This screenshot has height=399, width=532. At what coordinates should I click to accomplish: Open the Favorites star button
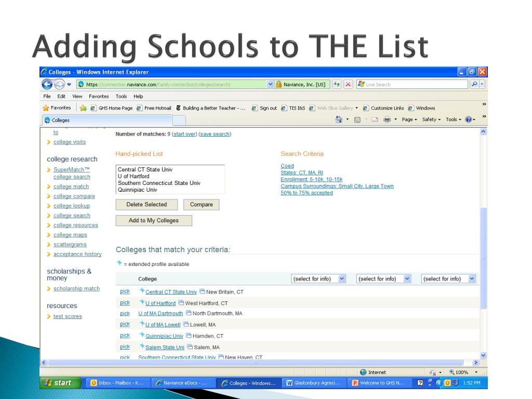coord(57,108)
